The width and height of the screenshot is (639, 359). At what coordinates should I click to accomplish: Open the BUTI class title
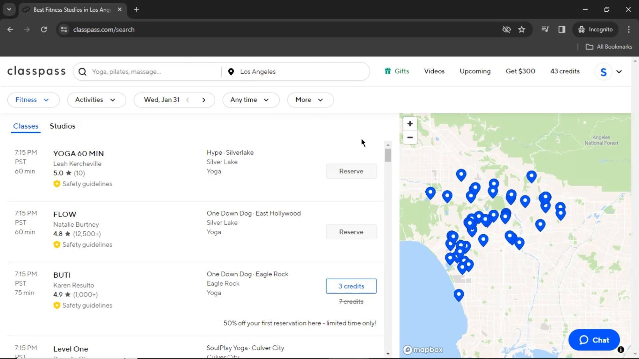click(x=62, y=275)
